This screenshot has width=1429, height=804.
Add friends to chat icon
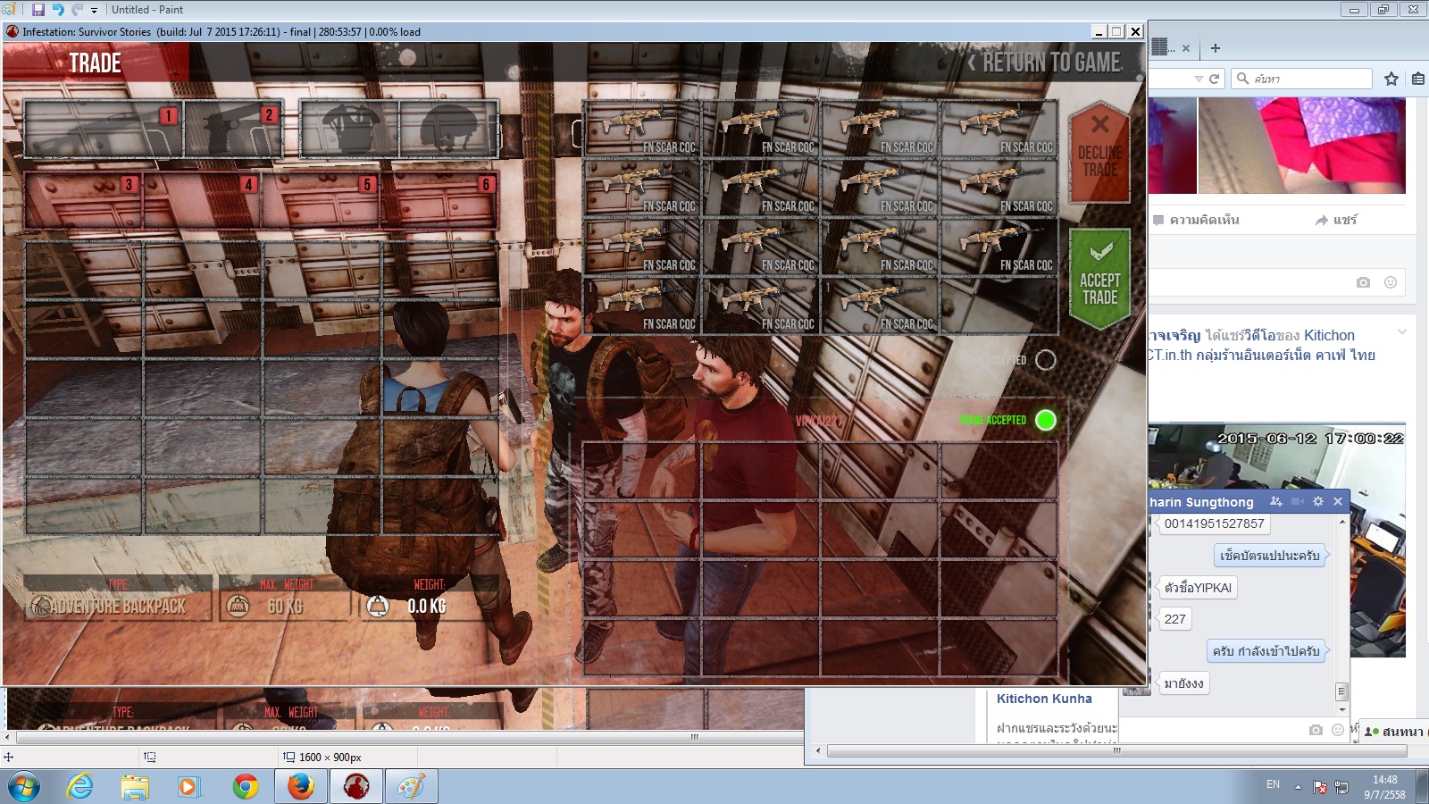1275,501
